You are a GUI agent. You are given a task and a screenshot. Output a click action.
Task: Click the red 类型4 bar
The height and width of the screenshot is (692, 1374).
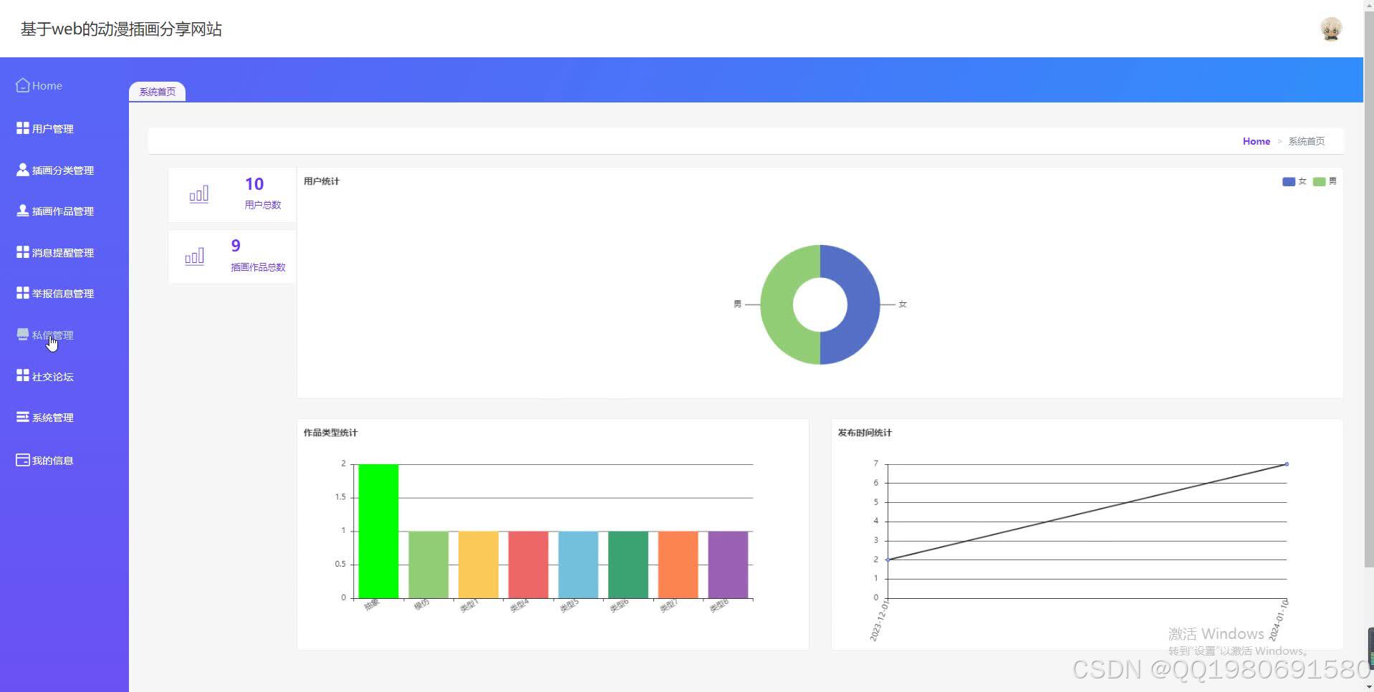pyautogui.click(x=528, y=564)
